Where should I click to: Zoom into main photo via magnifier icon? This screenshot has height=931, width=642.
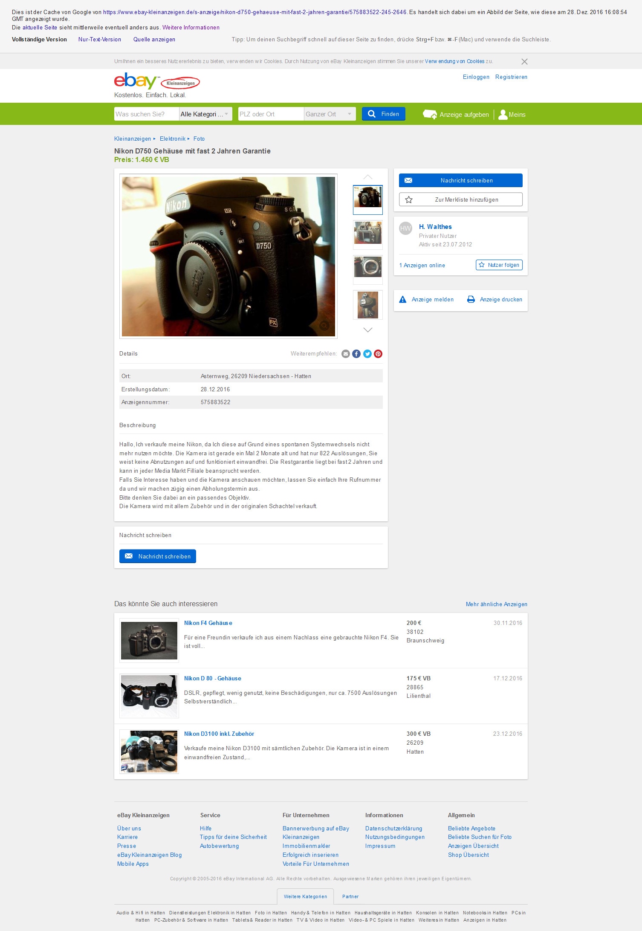click(x=324, y=326)
